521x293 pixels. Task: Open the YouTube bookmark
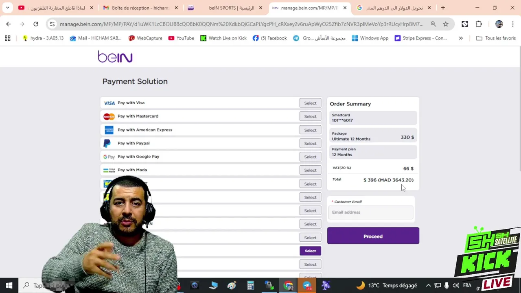point(181,38)
